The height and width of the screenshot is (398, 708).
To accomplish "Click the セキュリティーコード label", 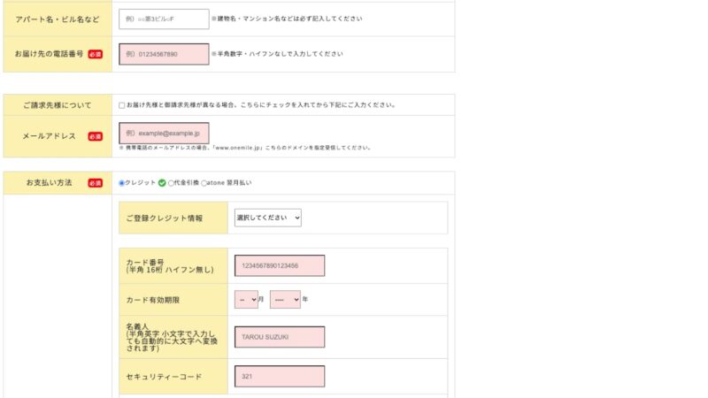I will point(164,377).
